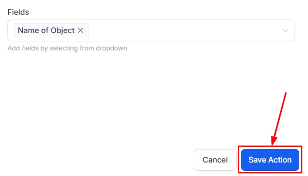308x176 pixels.
Task: Select the Name of Object chip label
Action: (x=46, y=31)
